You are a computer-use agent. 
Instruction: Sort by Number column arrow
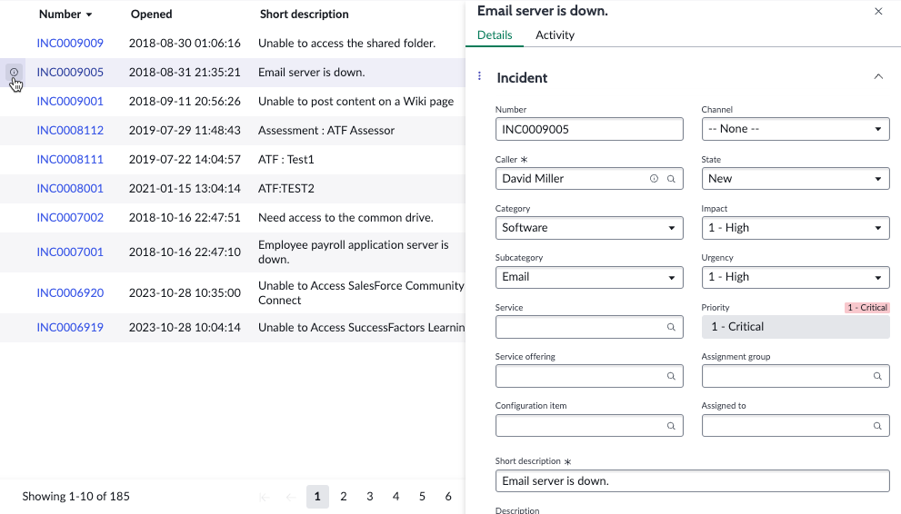click(x=89, y=15)
